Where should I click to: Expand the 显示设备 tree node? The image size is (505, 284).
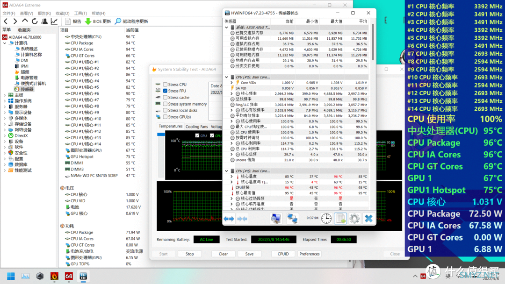pyautogui.click(x=5, y=113)
